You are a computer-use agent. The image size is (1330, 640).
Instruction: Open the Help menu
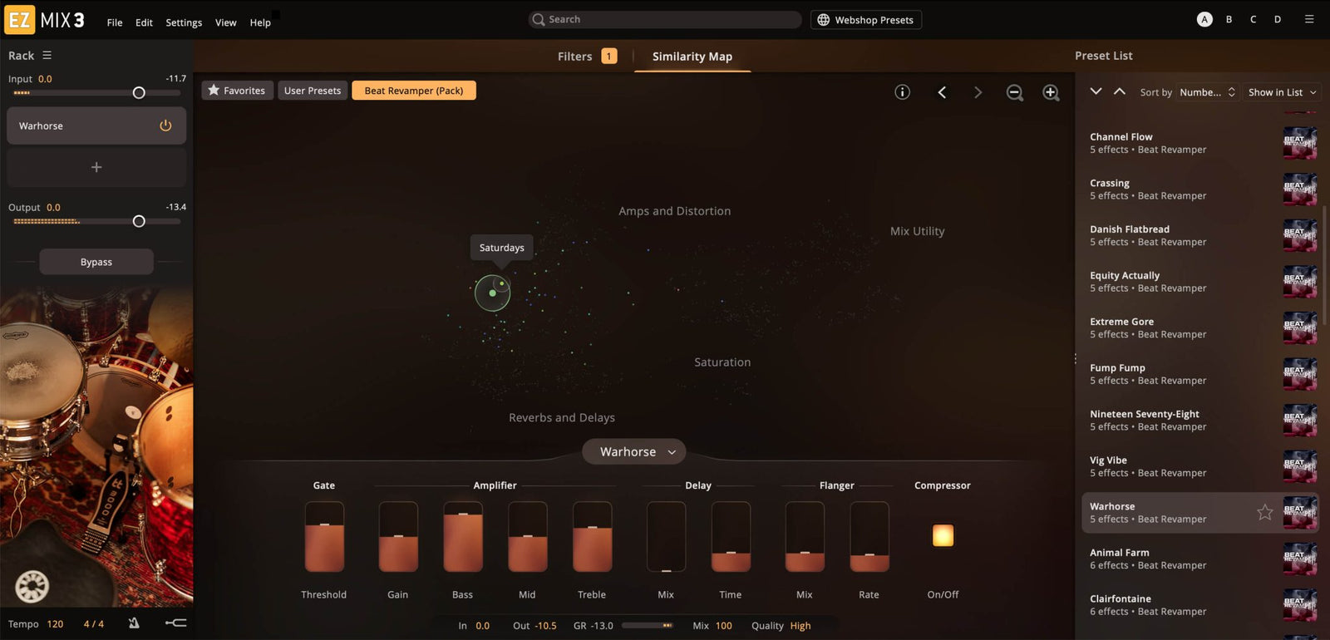click(260, 22)
